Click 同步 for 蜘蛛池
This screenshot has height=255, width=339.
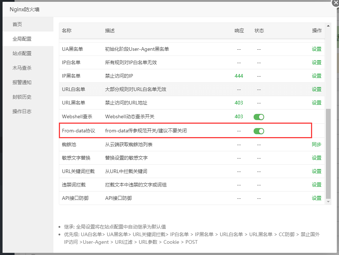tap(316, 144)
